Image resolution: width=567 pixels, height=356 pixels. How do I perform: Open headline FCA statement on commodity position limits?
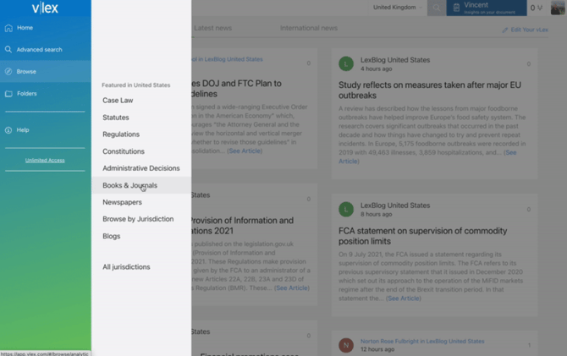(422, 236)
